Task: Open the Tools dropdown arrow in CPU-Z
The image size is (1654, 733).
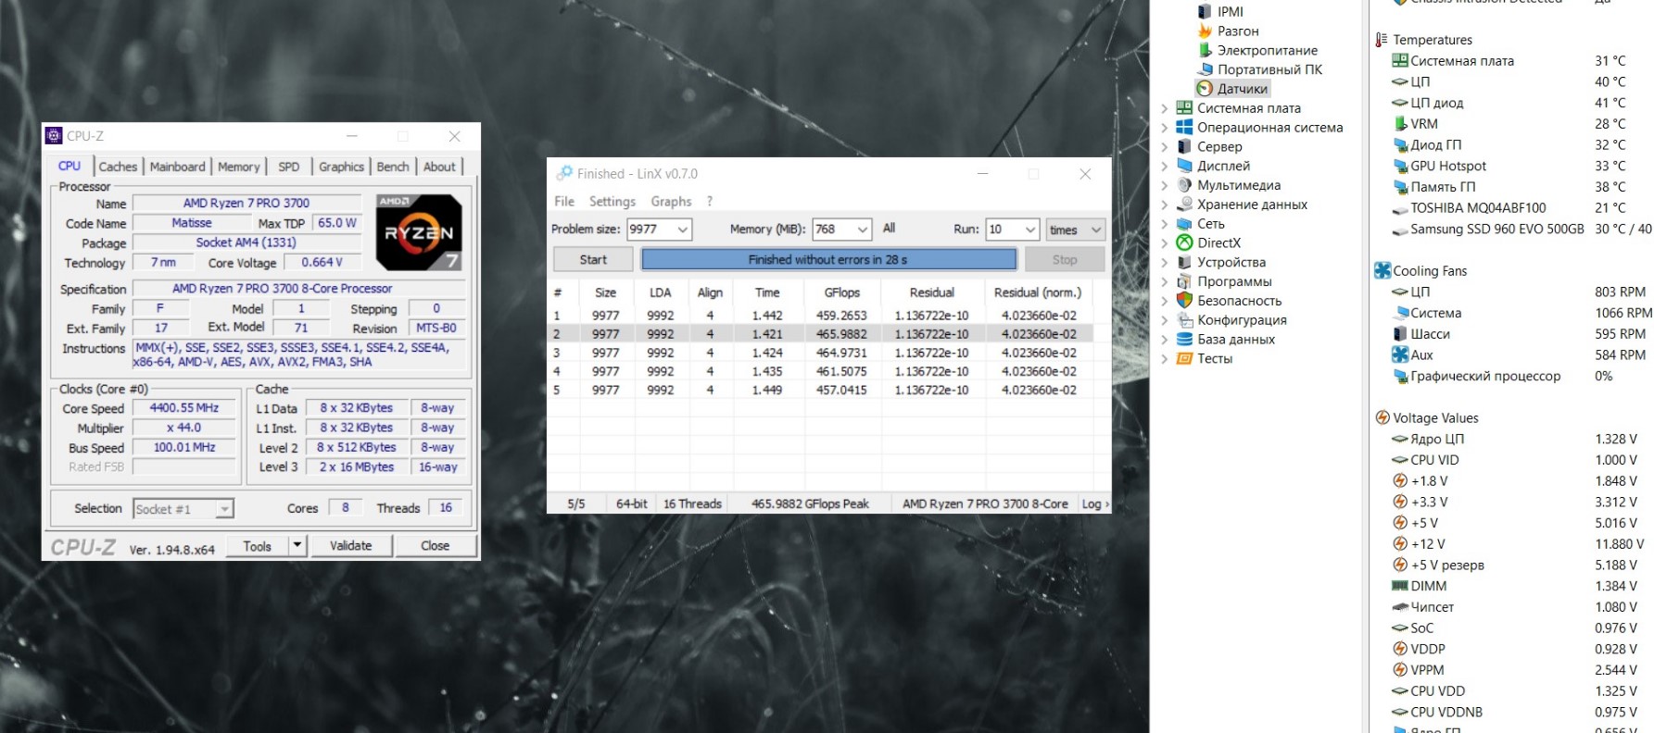Action: pyautogui.click(x=297, y=546)
